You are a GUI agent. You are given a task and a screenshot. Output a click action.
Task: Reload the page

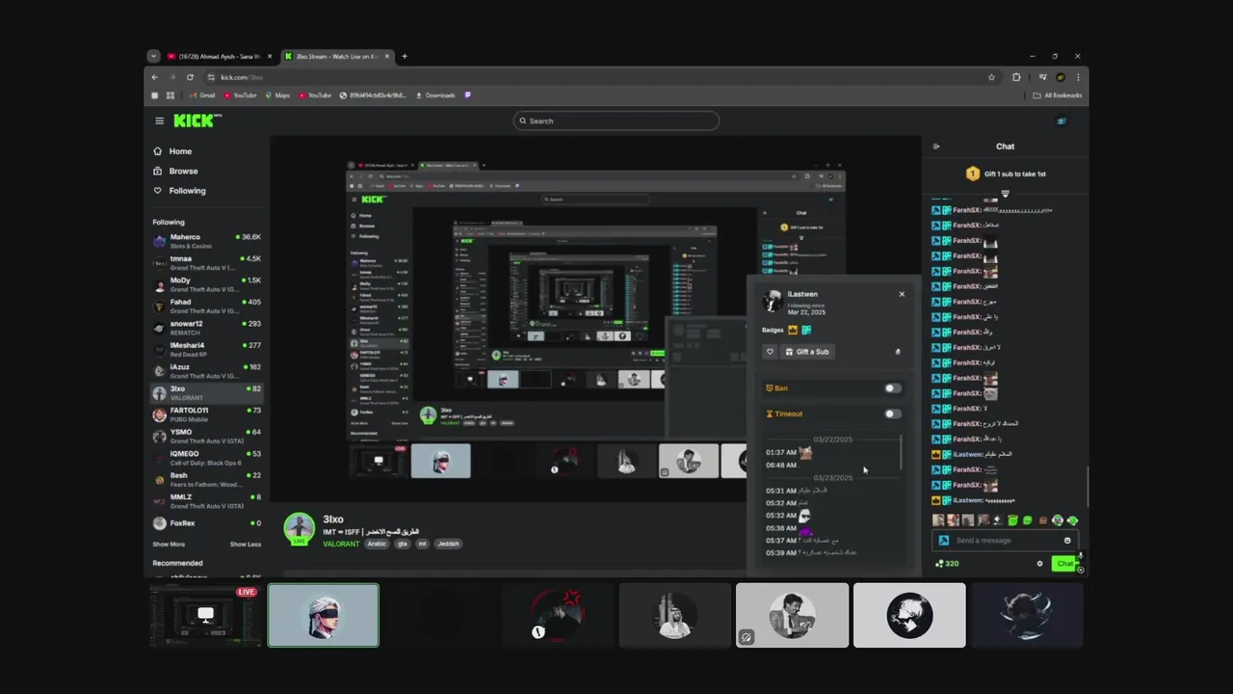[190, 77]
